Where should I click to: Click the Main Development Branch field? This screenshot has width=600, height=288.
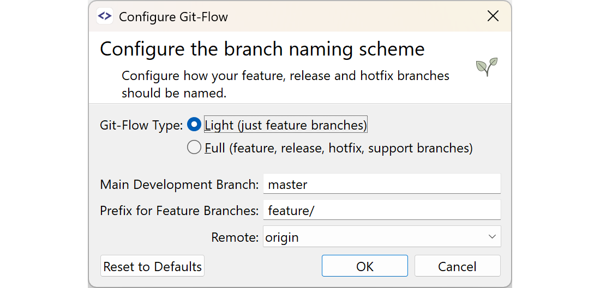(381, 184)
